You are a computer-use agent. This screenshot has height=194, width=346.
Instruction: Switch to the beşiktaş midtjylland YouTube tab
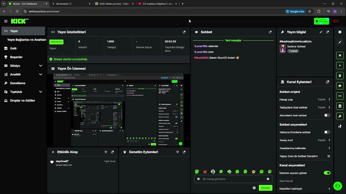[x=158, y=4]
